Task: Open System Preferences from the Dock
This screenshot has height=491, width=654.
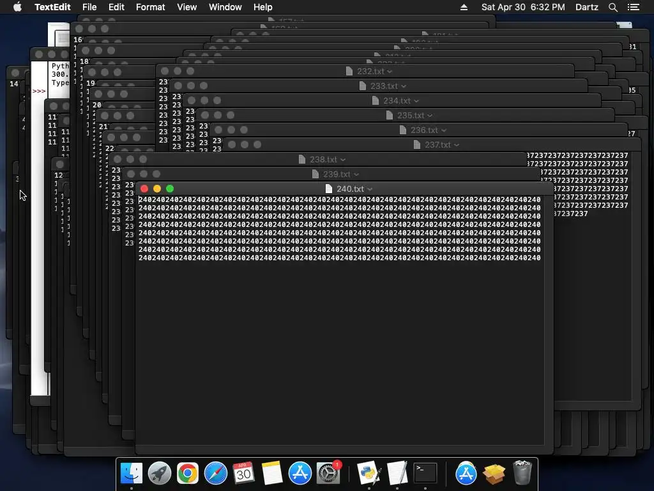Action: 328,473
